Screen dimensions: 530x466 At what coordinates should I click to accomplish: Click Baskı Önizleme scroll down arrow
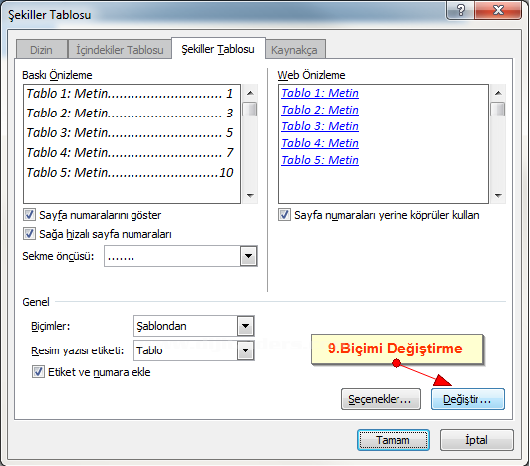(250, 195)
